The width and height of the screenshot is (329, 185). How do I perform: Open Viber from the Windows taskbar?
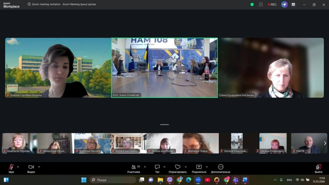pyautogui.click(x=170, y=180)
